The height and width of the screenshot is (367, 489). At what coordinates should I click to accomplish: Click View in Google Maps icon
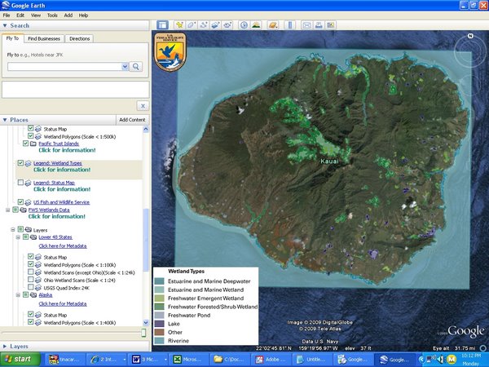point(331,25)
